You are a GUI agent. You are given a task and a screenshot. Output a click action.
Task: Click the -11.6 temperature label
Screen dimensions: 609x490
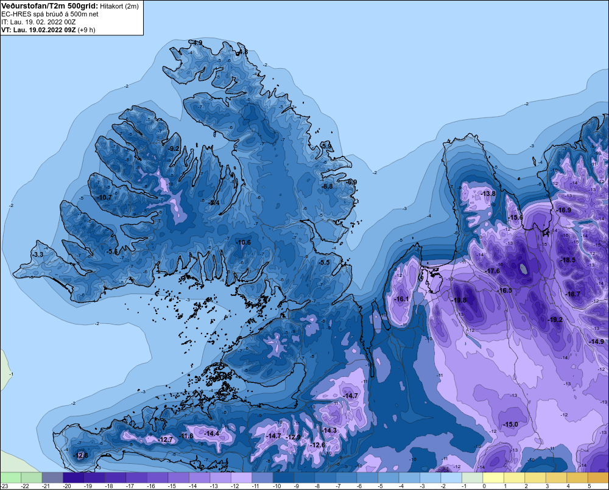(185, 436)
